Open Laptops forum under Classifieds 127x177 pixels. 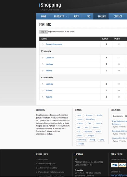(x=49, y=84)
